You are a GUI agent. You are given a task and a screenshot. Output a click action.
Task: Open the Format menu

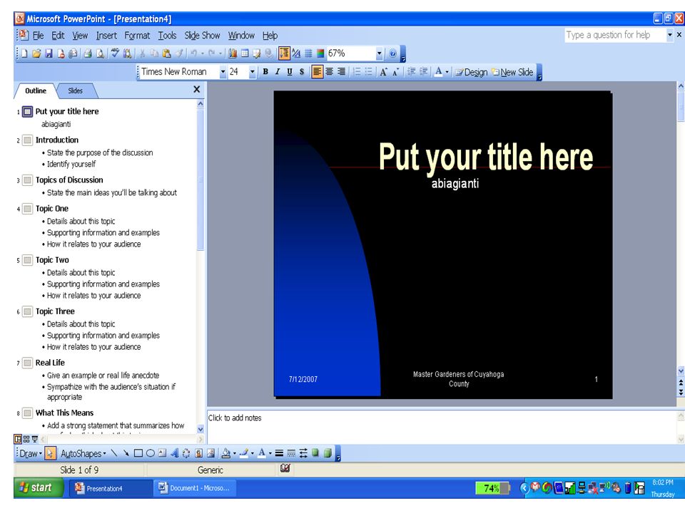(137, 36)
